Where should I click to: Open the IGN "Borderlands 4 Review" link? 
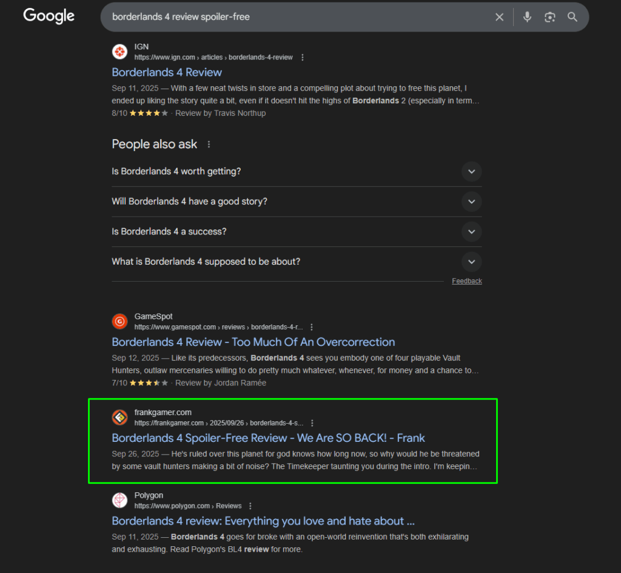(167, 72)
